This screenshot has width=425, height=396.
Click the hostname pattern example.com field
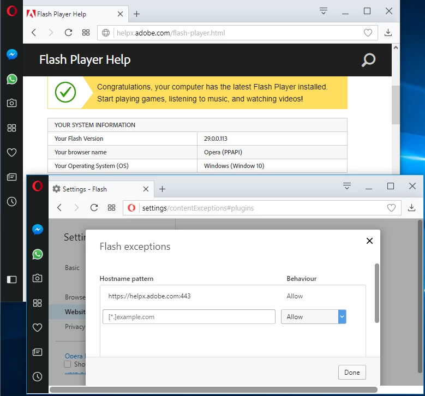coord(189,316)
